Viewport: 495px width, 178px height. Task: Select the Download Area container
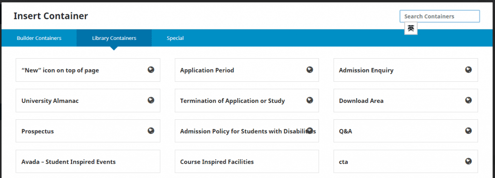(x=406, y=101)
